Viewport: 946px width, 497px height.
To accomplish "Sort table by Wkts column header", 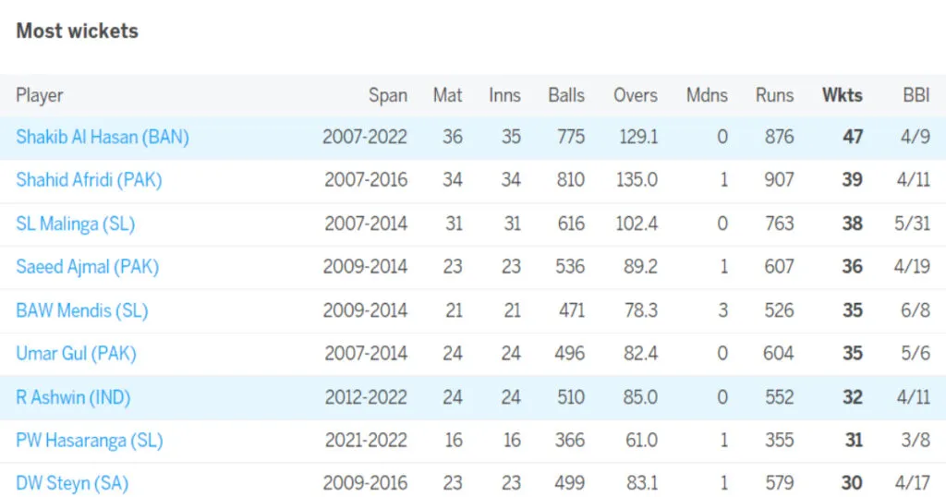I will [x=843, y=95].
